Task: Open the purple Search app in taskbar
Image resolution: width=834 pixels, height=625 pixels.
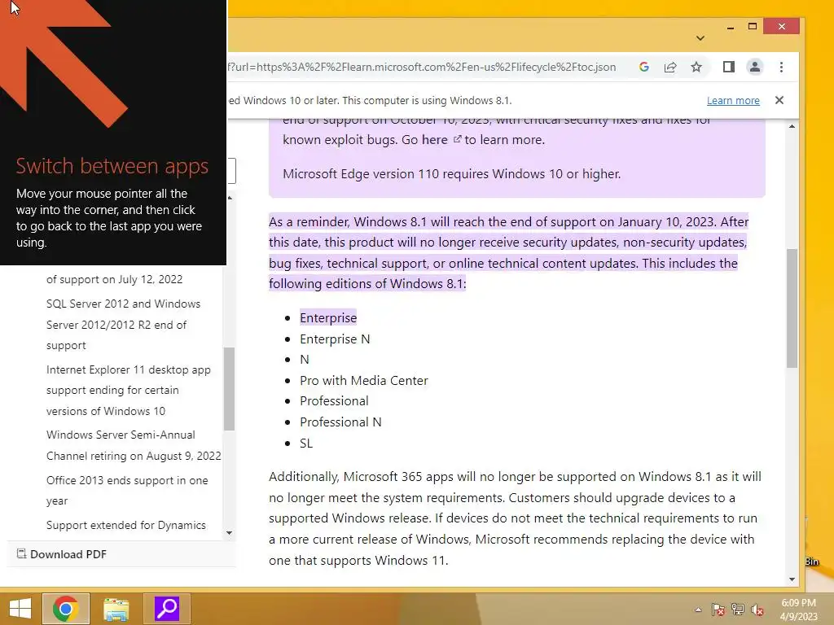Action: pos(166,609)
